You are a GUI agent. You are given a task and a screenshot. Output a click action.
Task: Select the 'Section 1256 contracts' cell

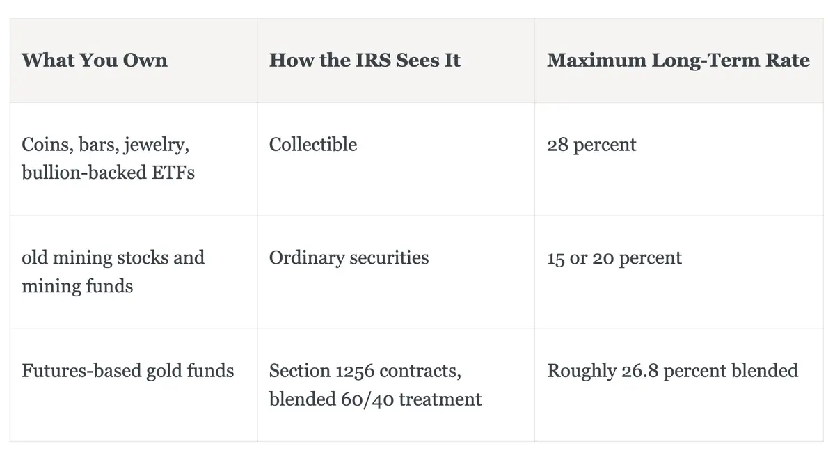coord(396,385)
